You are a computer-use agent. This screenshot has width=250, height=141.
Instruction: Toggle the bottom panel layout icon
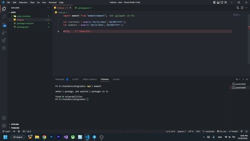point(218,2)
